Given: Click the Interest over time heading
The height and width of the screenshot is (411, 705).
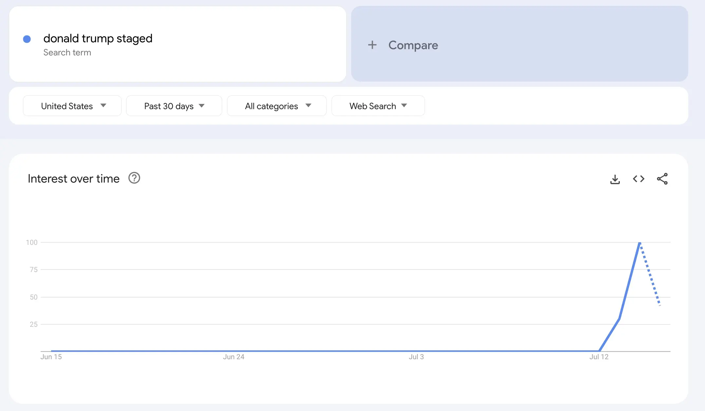Looking at the screenshot, I should (74, 179).
